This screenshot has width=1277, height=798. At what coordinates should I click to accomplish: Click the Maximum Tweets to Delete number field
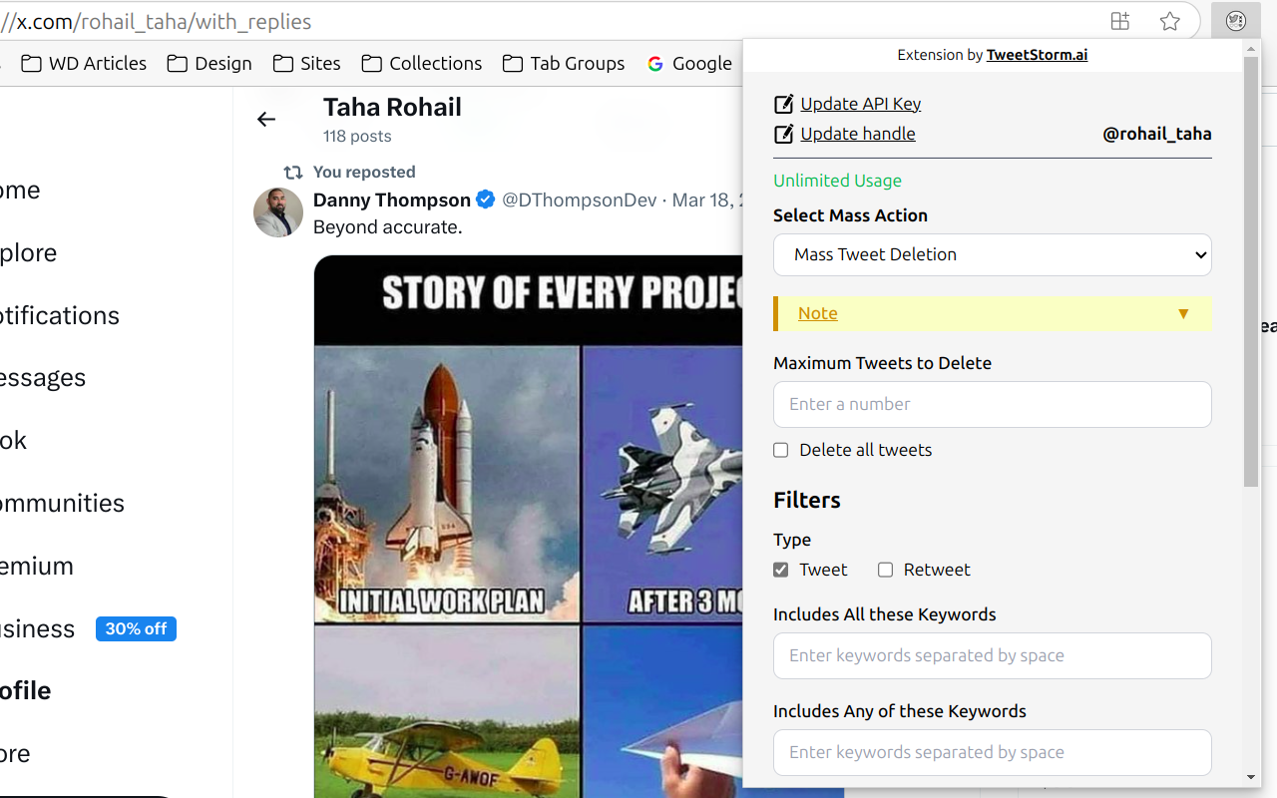pos(992,404)
